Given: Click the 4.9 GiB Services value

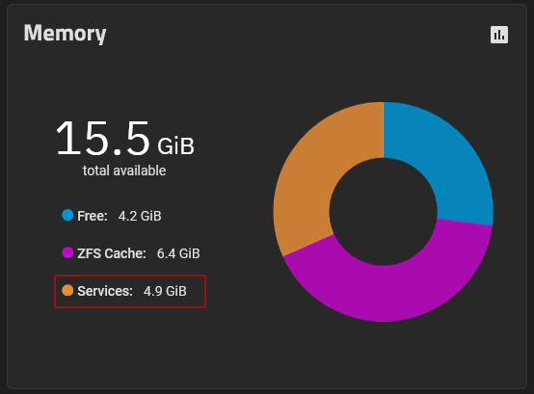Looking at the screenshot, I should tap(165, 291).
